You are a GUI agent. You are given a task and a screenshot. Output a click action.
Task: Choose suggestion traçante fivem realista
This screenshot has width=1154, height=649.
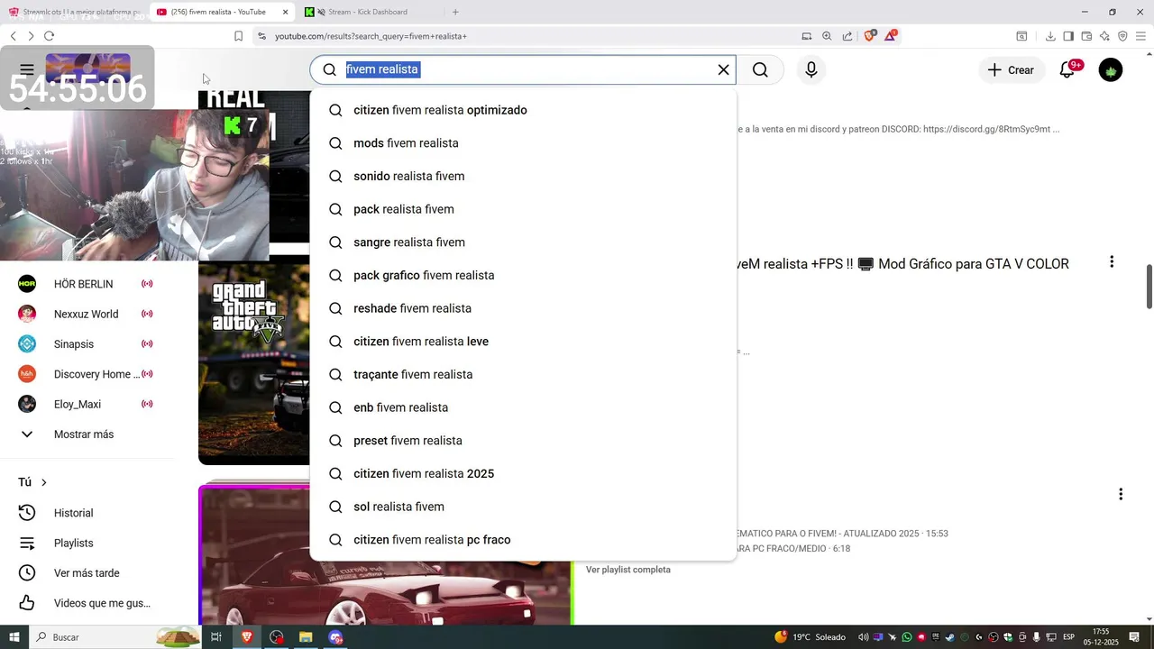click(x=523, y=374)
